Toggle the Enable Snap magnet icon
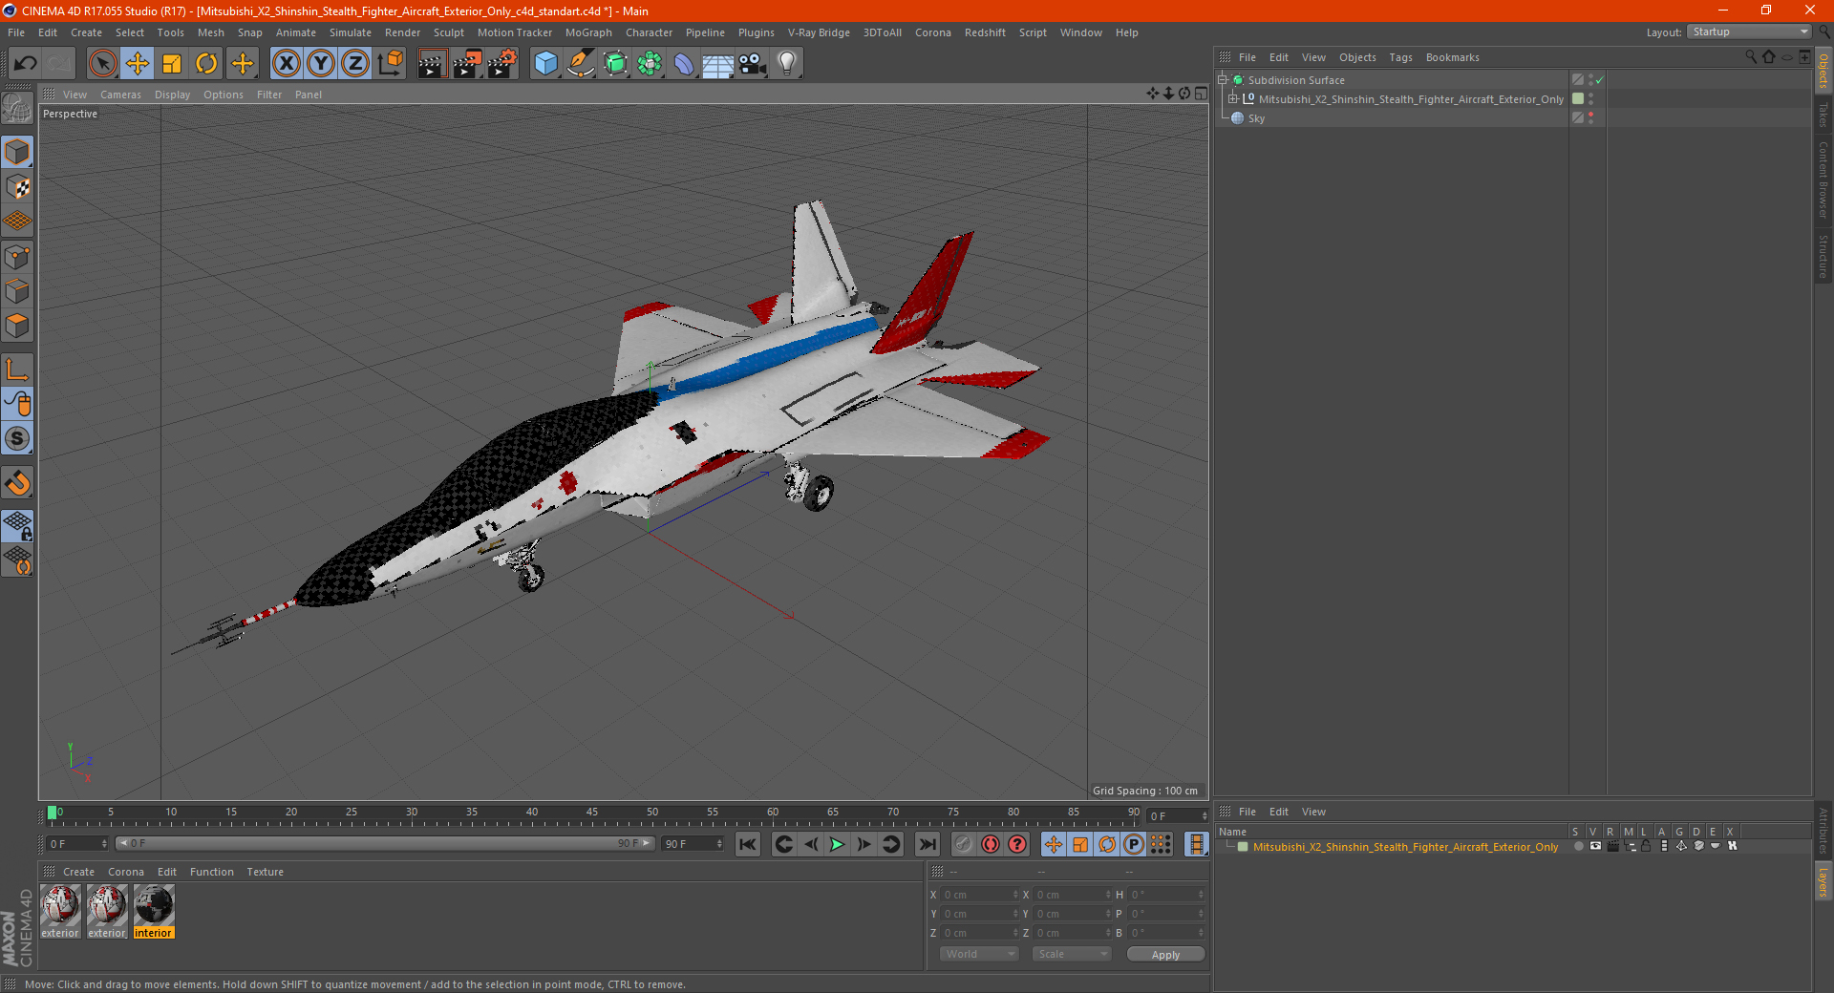 pos(17,483)
